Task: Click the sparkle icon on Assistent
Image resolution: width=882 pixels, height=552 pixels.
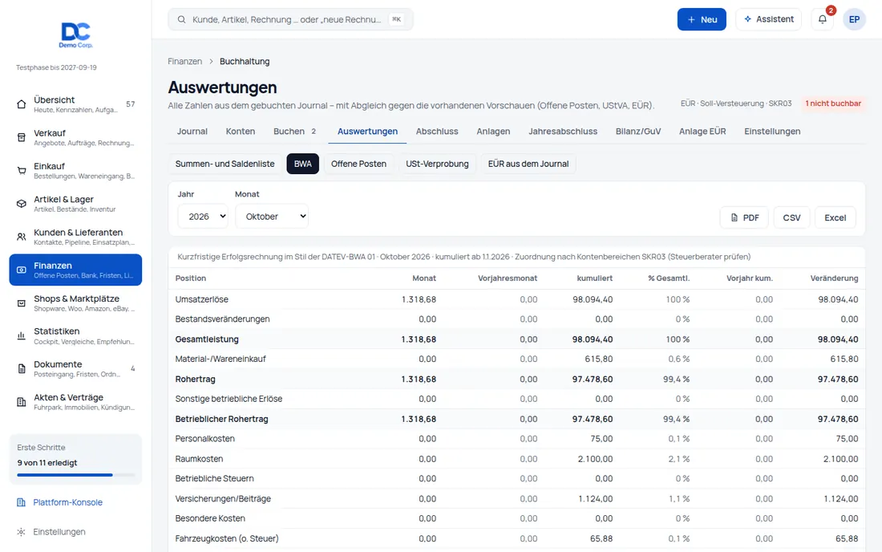Action: pyautogui.click(x=747, y=19)
